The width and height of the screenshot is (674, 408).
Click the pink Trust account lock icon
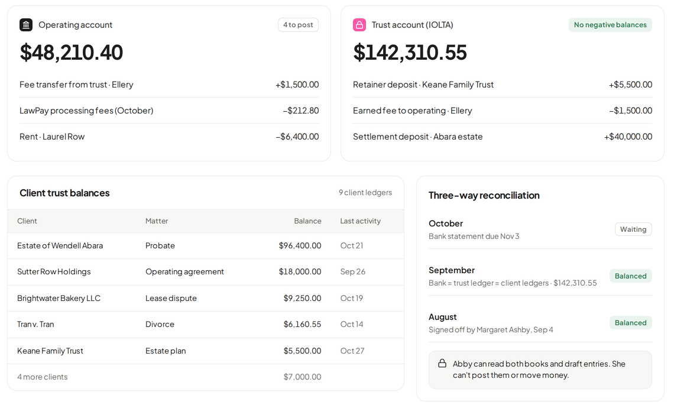tap(359, 25)
